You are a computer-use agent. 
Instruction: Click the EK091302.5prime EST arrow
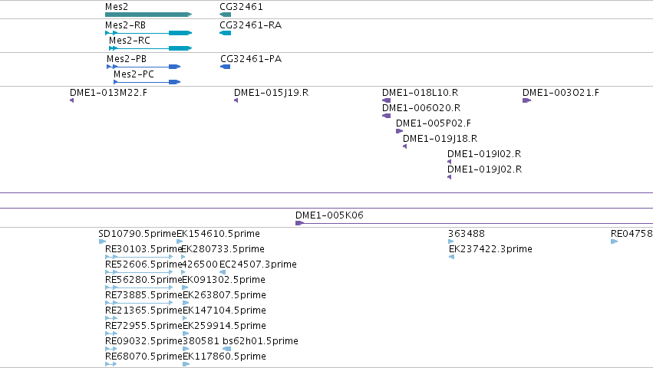point(186,287)
